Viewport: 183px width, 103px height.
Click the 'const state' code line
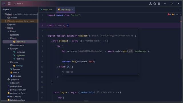pyautogui.click(x=58, y=25)
